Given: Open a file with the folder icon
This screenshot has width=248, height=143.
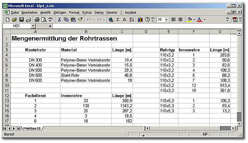Looking at the screenshot, I should coord(14,20).
